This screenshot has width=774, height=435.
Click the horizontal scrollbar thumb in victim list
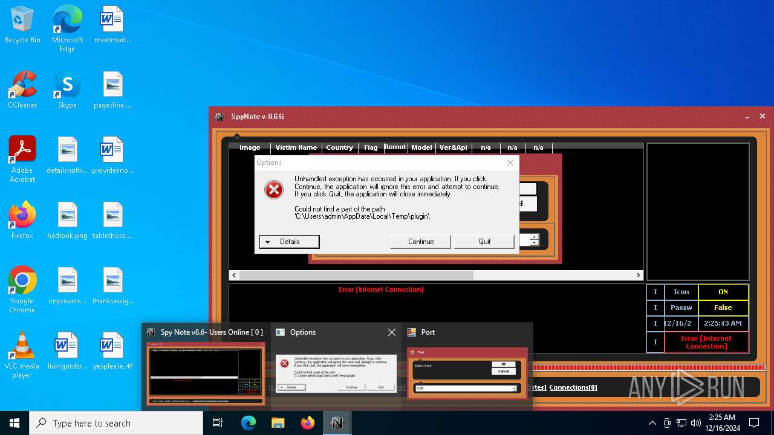(x=356, y=275)
